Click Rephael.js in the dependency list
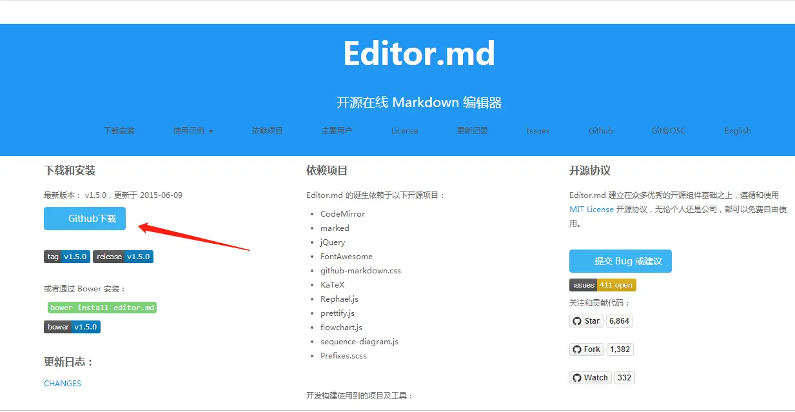Screen dimensions: 795x412 coord(339,299)
